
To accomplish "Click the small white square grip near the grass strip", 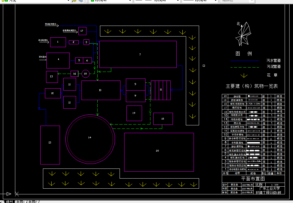I will [x=204, y=66].
